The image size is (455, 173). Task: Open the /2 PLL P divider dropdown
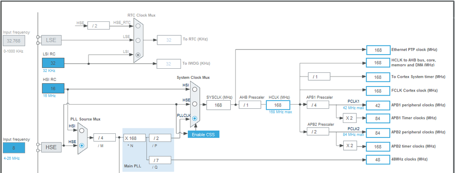coord(160,138)
